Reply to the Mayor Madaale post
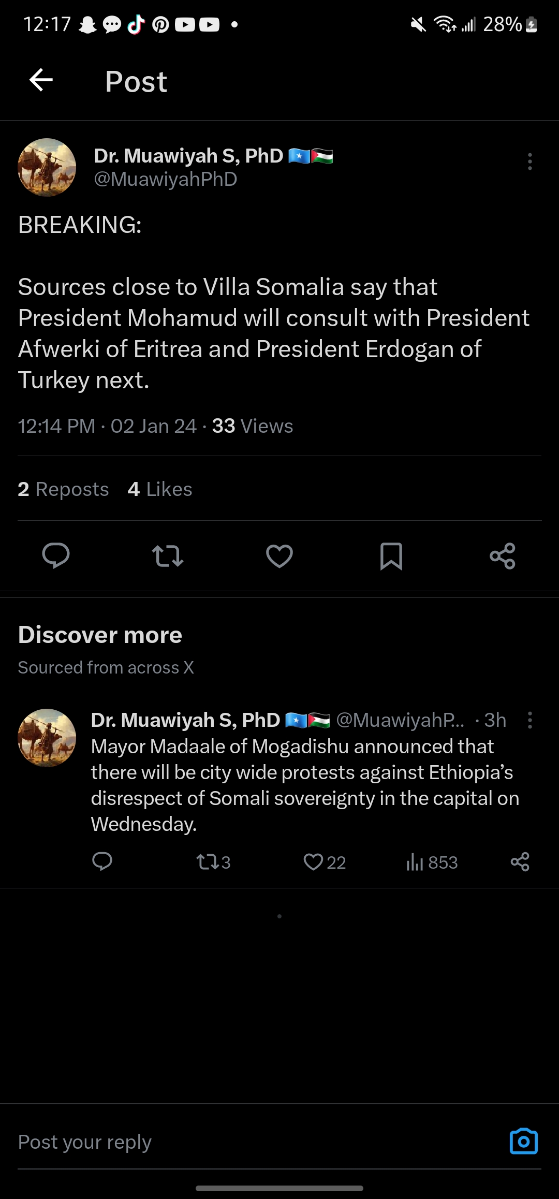 click(102, 862)
